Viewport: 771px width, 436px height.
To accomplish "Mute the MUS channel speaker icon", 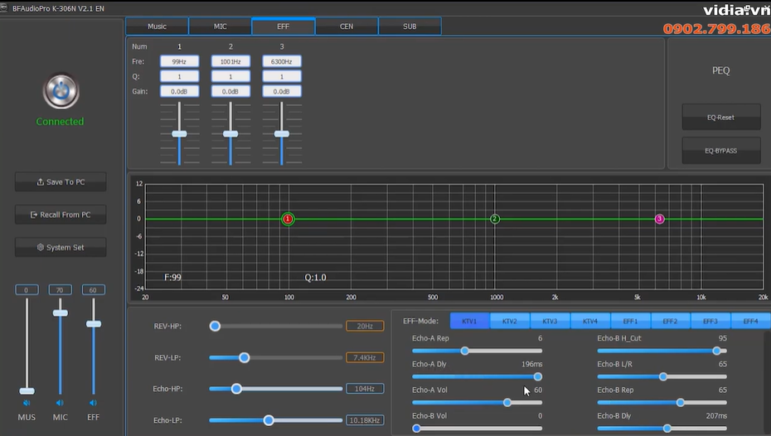I will pos(27,403).
